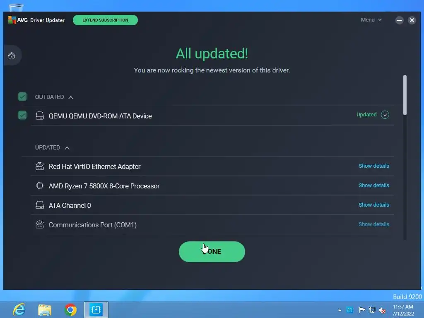424x318 pixels.
Task: Open File Explorer from taskbar
Action: tap(45, 310)
